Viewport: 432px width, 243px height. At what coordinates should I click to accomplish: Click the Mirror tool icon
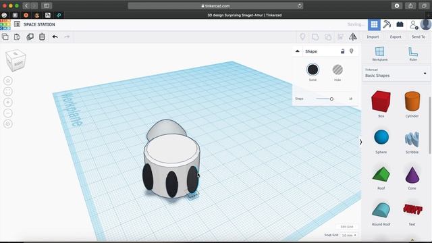353,36
